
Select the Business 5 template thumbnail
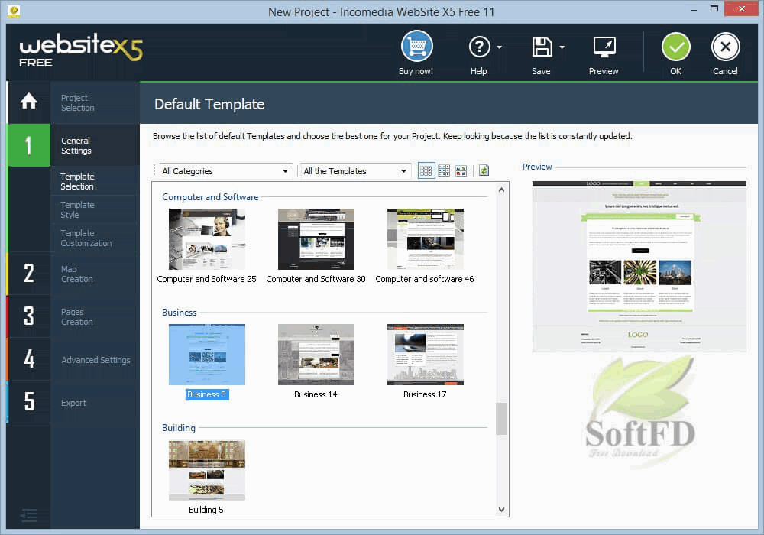[x=206, y=354]
